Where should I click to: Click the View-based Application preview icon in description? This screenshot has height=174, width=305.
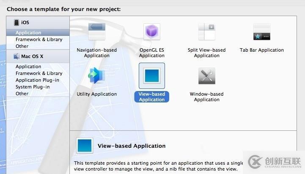(x=85, y=146)
